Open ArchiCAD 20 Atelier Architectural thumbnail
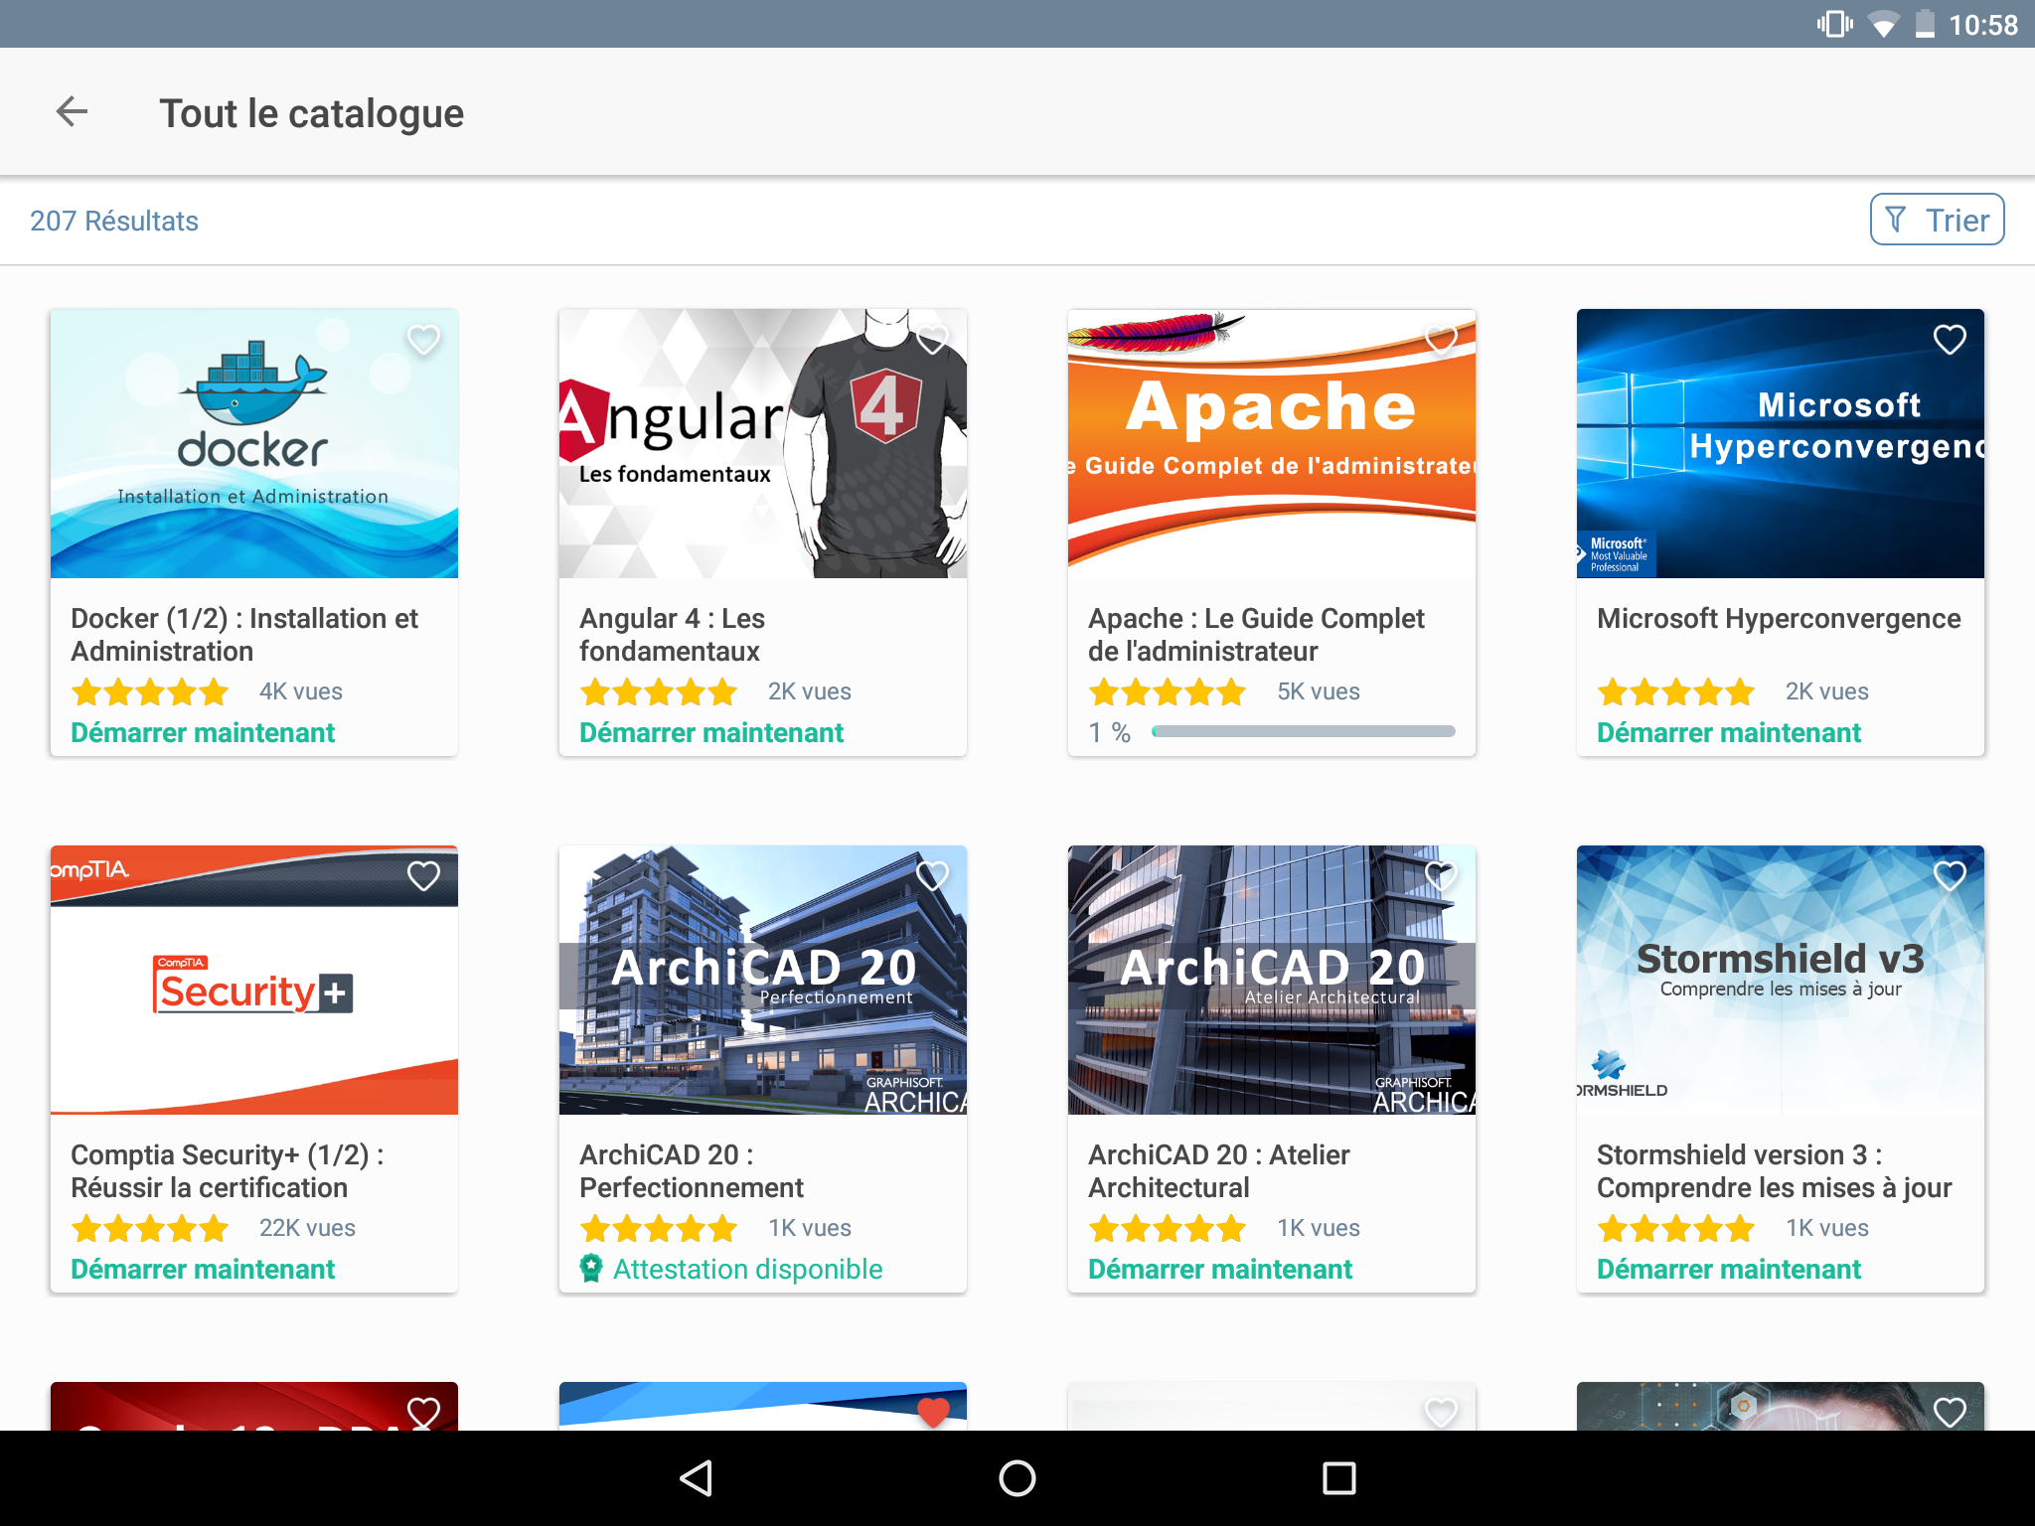Screen dimensions: 2035x1526 click(x=1272, y=981)
